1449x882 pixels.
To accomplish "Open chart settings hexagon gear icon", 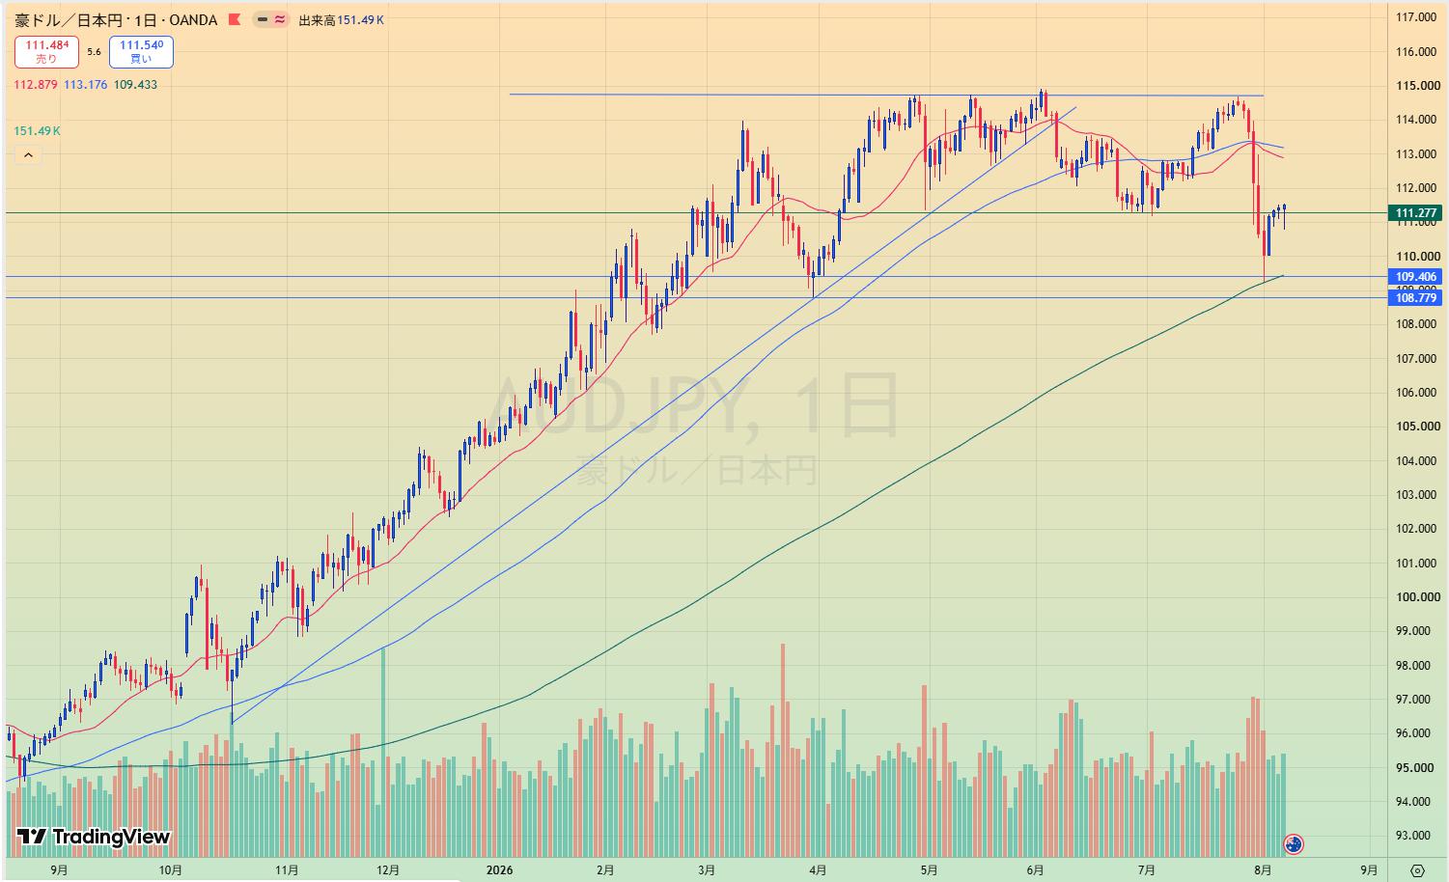I will pos(1416,869).
